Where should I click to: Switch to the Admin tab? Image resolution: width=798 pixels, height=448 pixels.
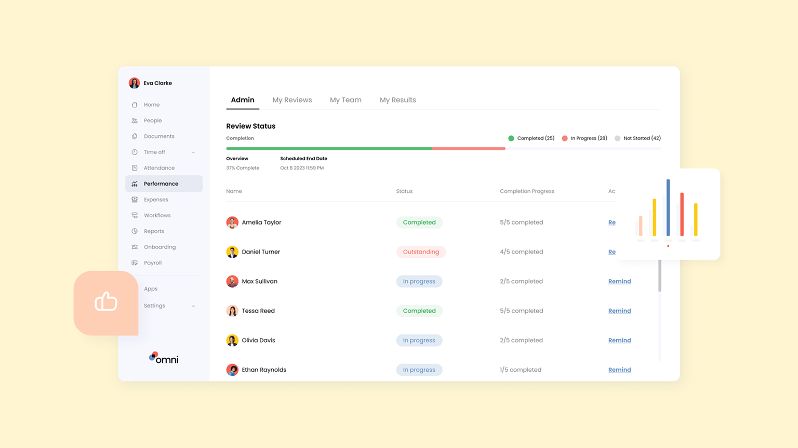tap(243, 100)
